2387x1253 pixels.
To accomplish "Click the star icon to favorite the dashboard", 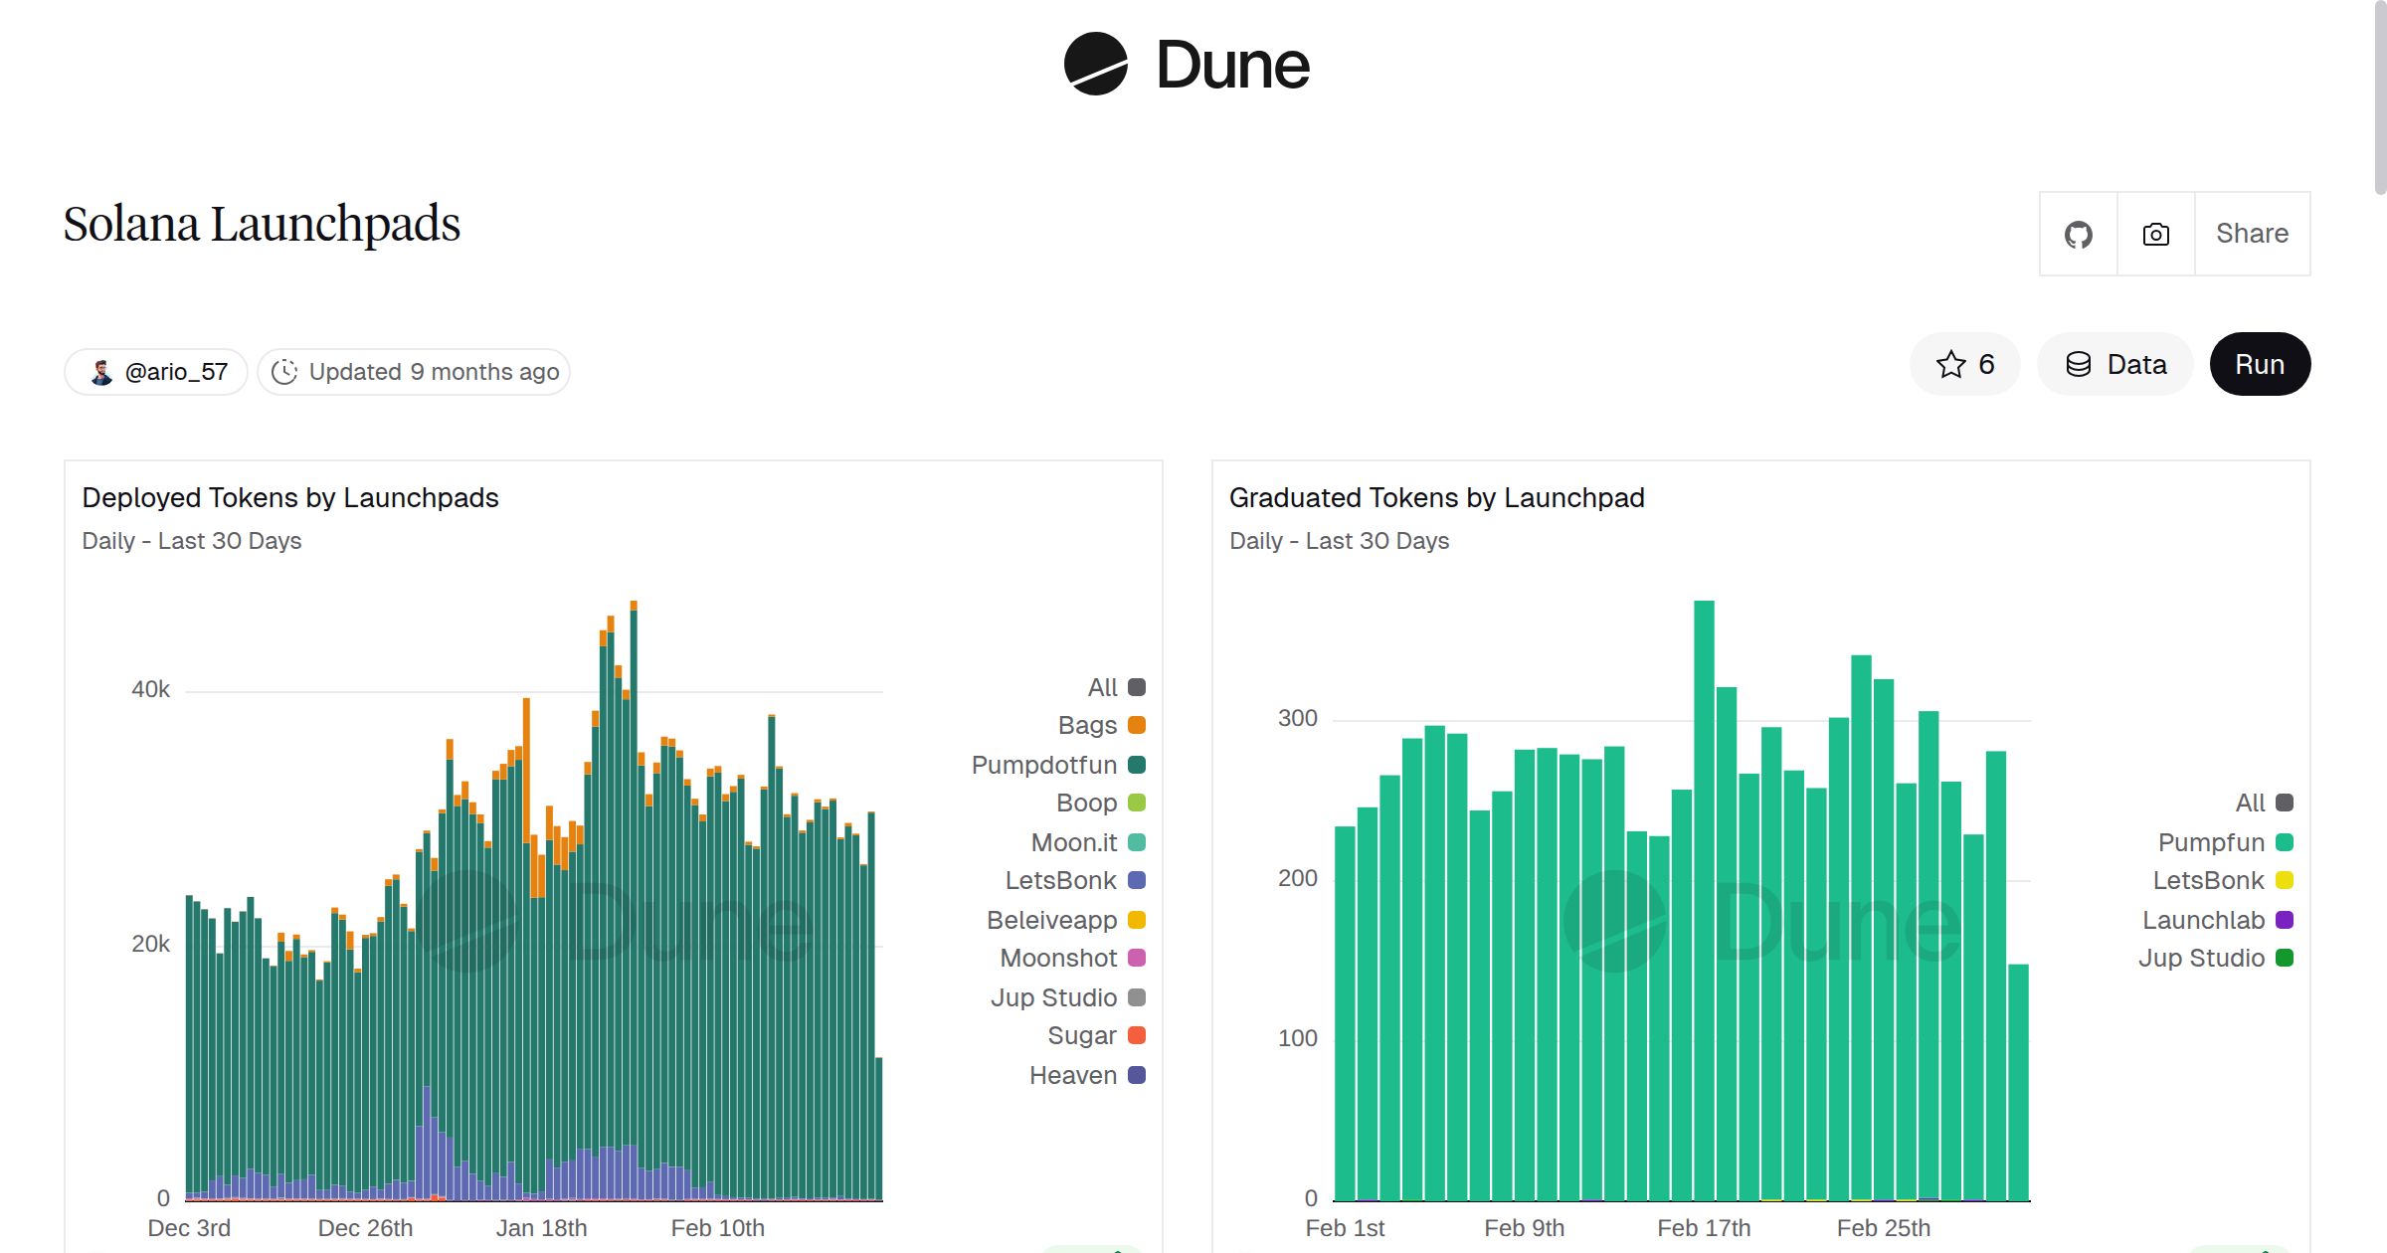I will click(x=1950, y=364).
